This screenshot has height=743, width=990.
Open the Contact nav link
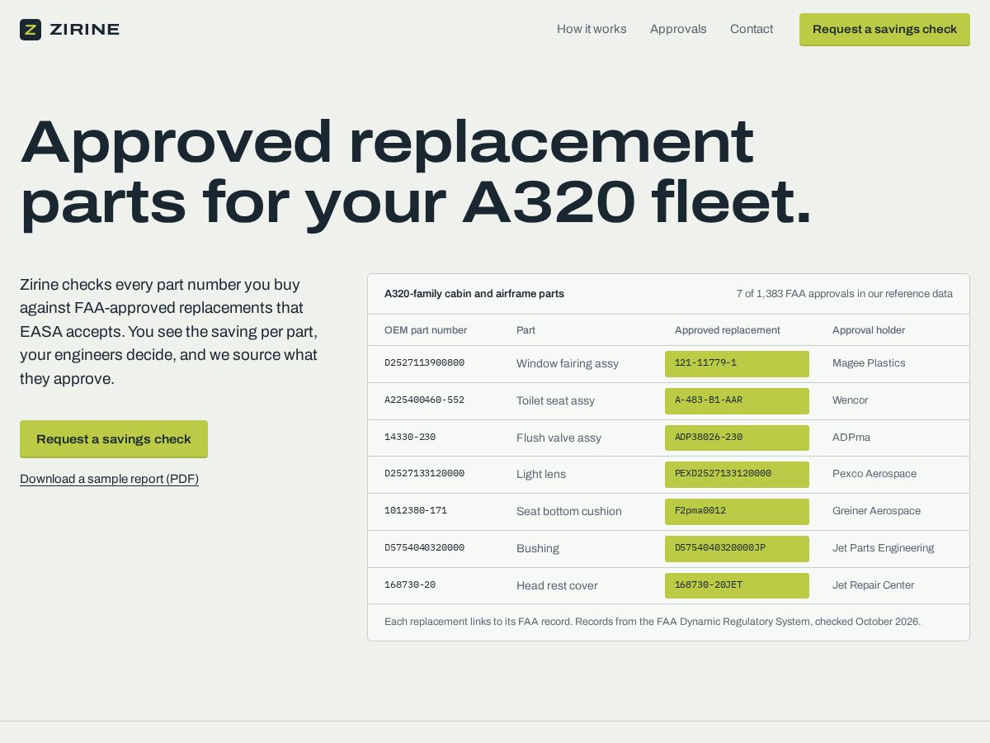pos(752,29)
